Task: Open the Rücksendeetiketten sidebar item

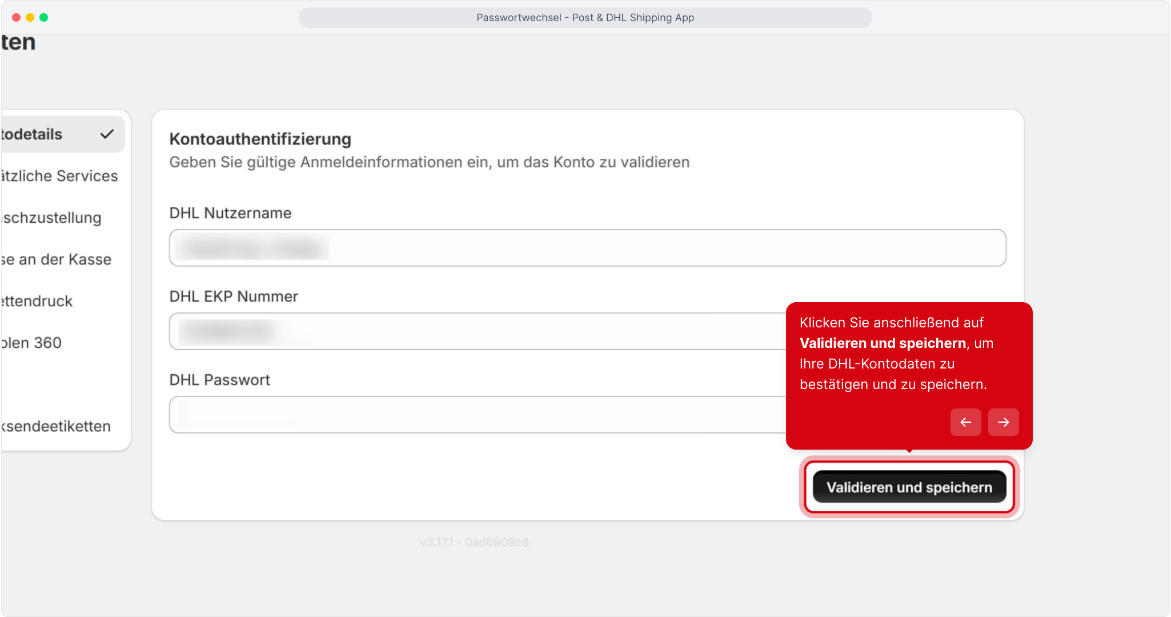Action: tap(56, 426)
